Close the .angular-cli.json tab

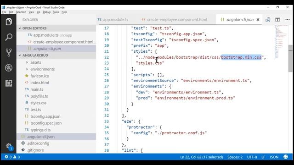point(258,19)
